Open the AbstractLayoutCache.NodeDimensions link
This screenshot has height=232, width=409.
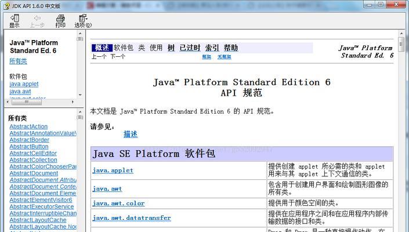click(x=43, y=227)
